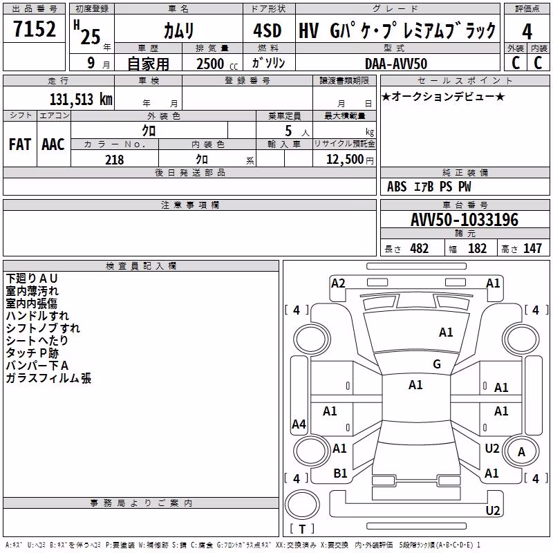Select the mileage 131,513 km

tap(81, 100)
